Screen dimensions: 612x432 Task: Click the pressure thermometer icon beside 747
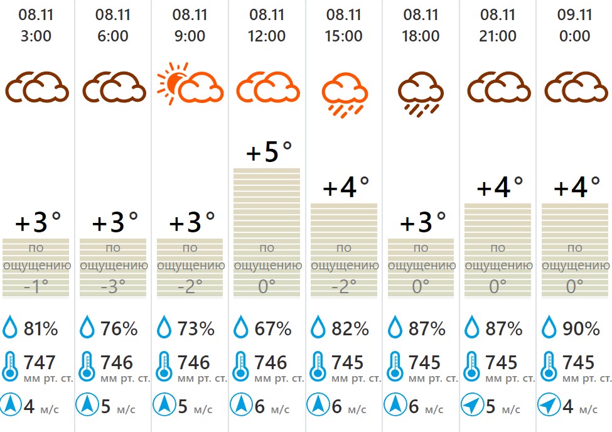10,366
